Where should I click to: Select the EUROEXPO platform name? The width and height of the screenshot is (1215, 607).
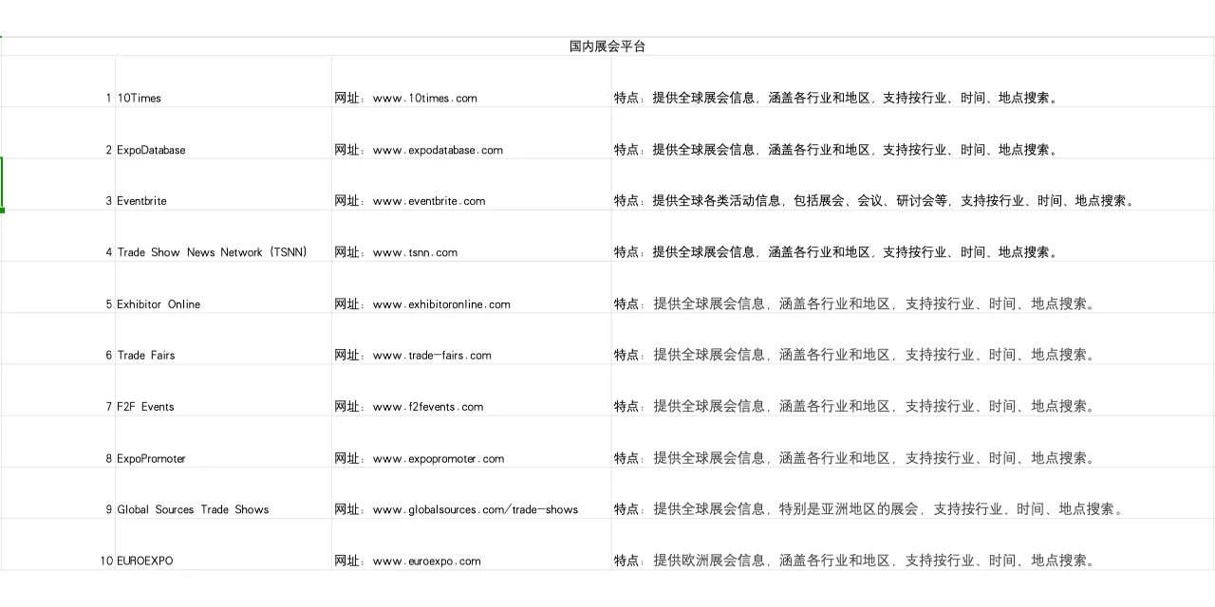(x=144, y=561)
